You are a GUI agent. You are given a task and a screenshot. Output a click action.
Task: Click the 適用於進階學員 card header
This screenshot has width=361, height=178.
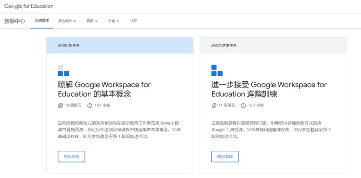pos(274,45)
